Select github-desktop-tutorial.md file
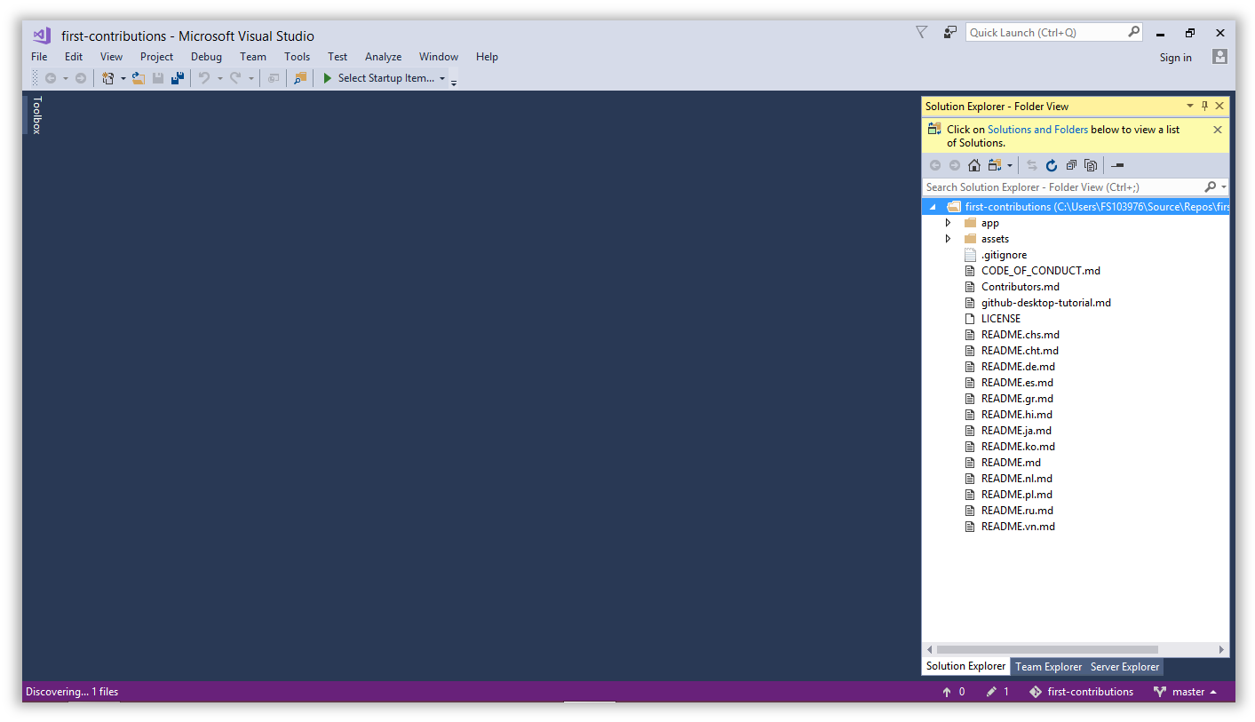 coord(1045,303)
